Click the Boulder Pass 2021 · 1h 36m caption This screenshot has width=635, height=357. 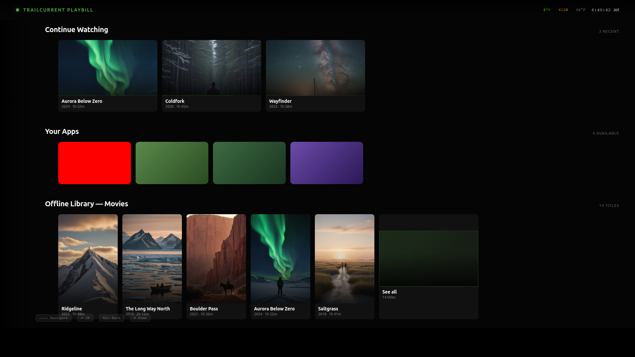(204, 311)
